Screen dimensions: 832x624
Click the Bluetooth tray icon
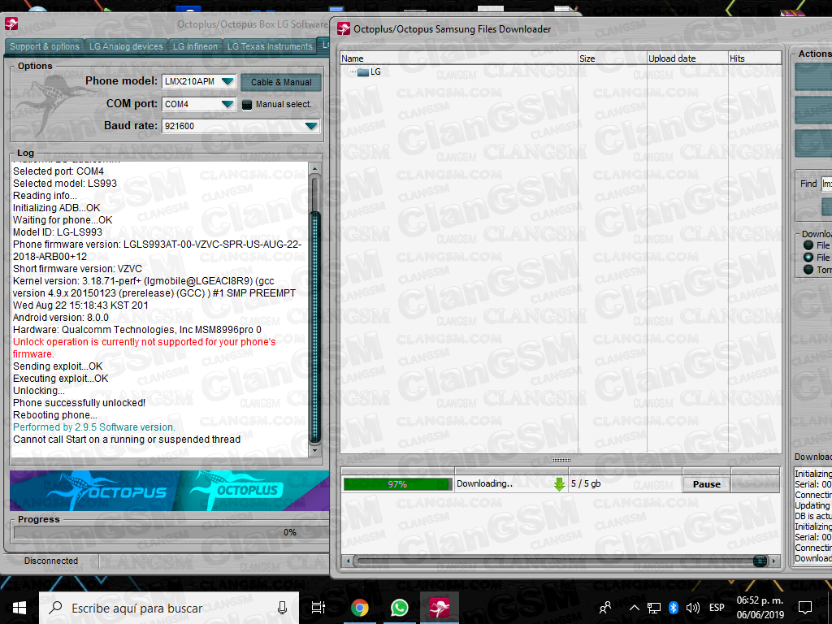point(674,608)
